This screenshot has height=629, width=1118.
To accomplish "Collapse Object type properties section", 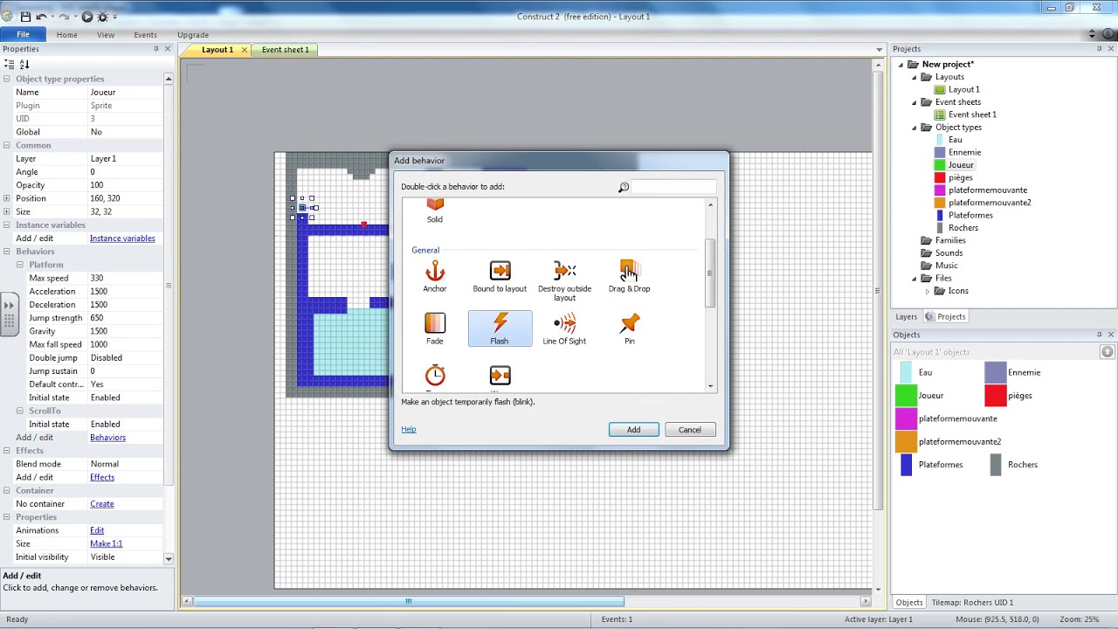I will (x=7, y=79).
